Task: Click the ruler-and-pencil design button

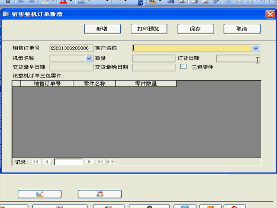Action: [39, 194]
